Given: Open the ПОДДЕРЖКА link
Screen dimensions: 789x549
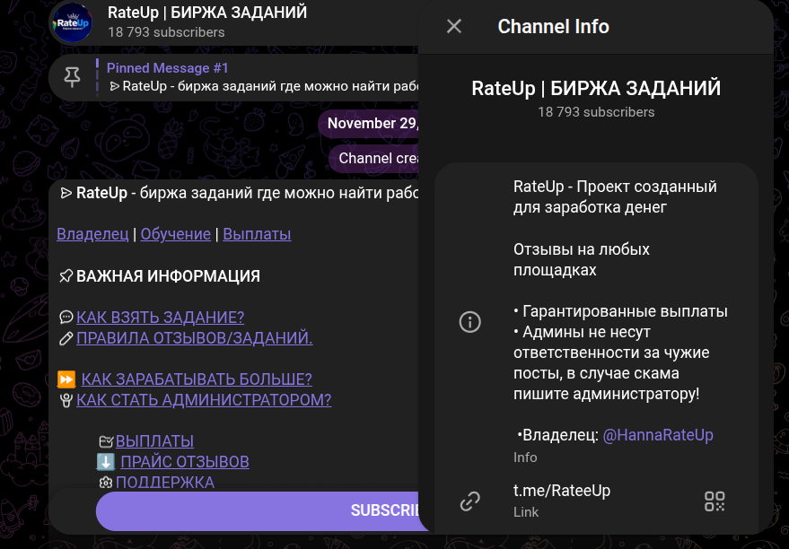Looking at the screenshot, I should pos(165,482).
